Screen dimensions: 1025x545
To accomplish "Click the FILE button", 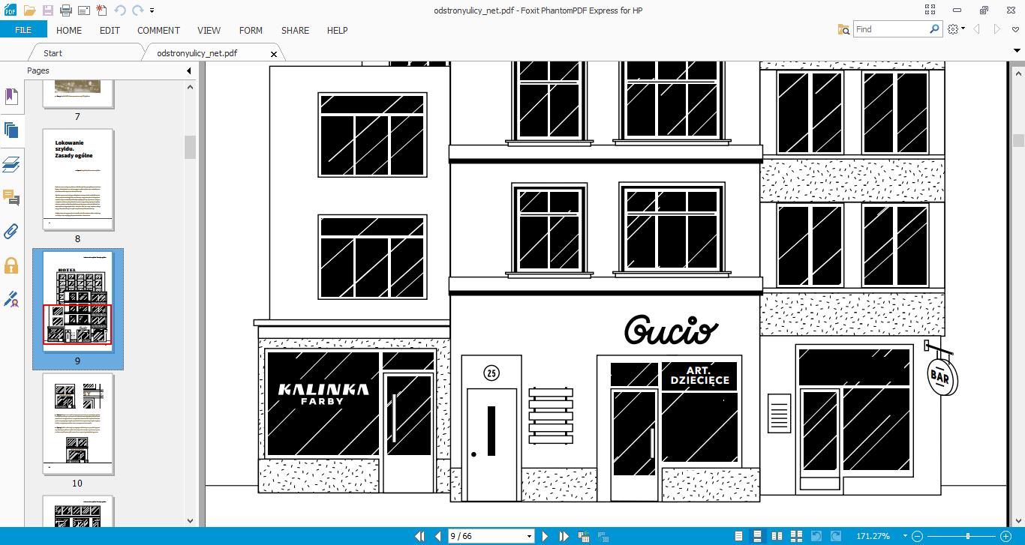I will click(23, 30).
